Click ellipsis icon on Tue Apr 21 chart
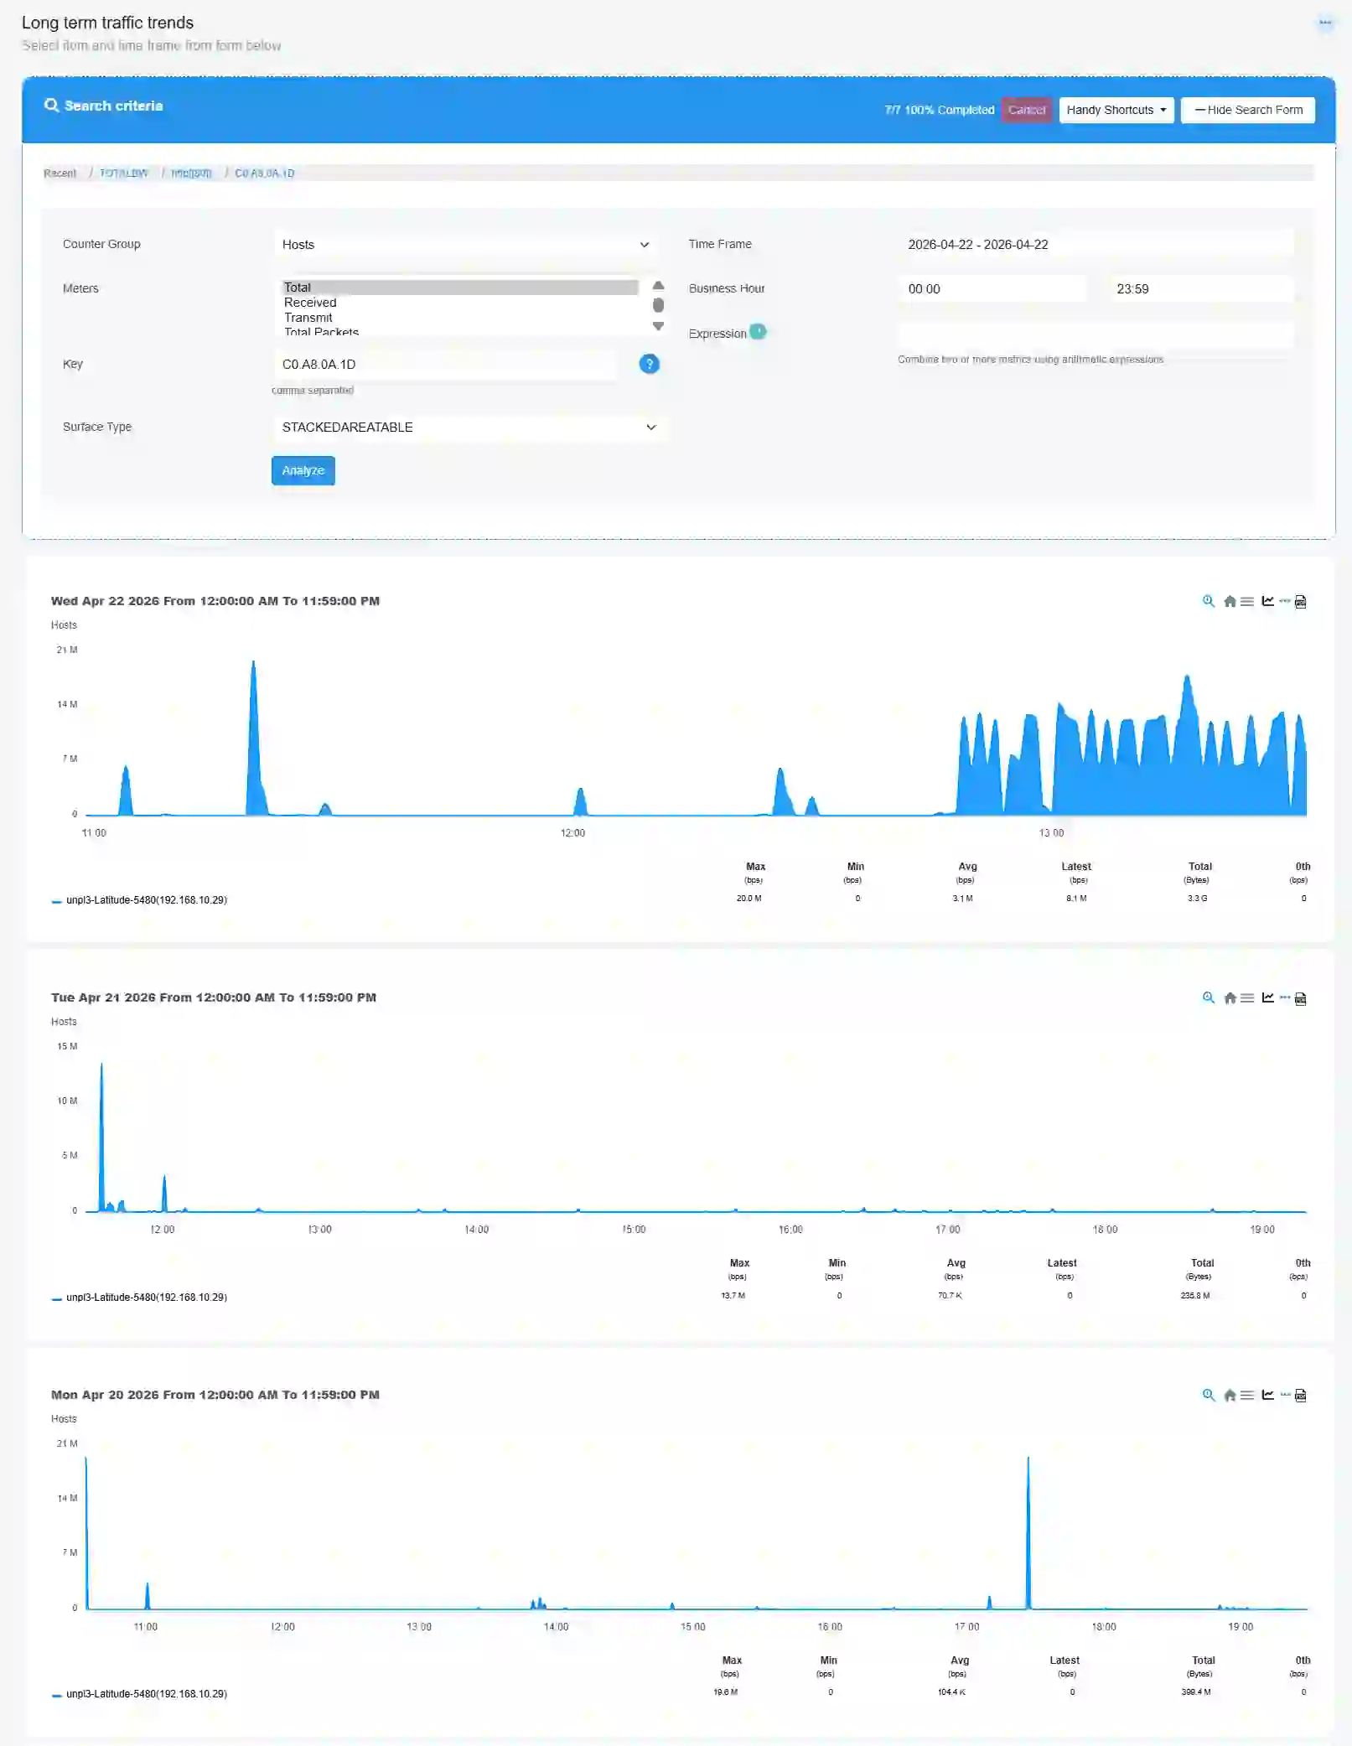The height and width of the screenshot is (1746, 1352). coord(1284,997)
